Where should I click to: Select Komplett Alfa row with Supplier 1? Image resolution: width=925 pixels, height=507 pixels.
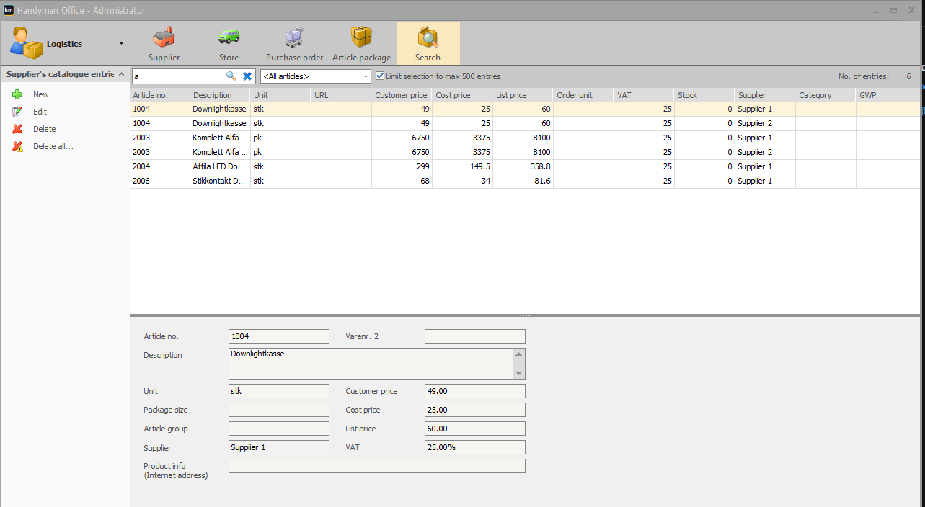coord(525,138)
